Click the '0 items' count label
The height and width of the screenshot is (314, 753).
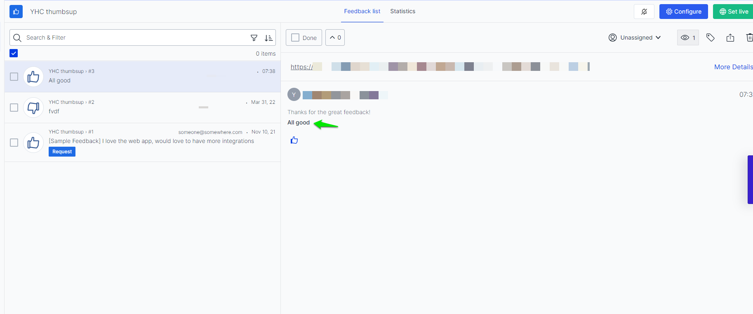click(x=266, y=54)
